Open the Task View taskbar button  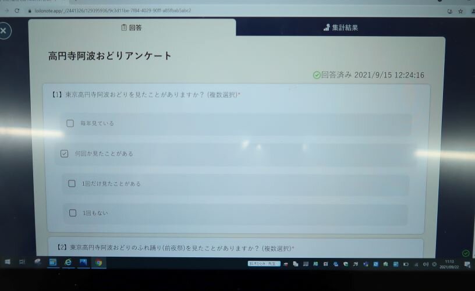coord(22,263)
